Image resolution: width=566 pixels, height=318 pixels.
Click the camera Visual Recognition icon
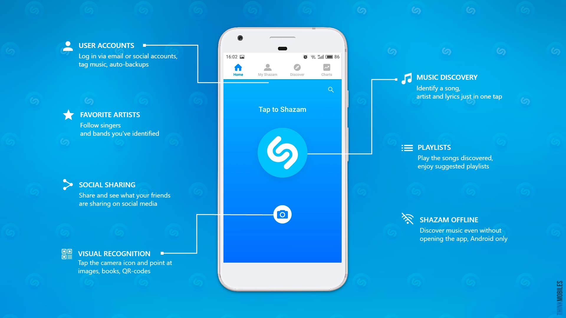point(282,214)
